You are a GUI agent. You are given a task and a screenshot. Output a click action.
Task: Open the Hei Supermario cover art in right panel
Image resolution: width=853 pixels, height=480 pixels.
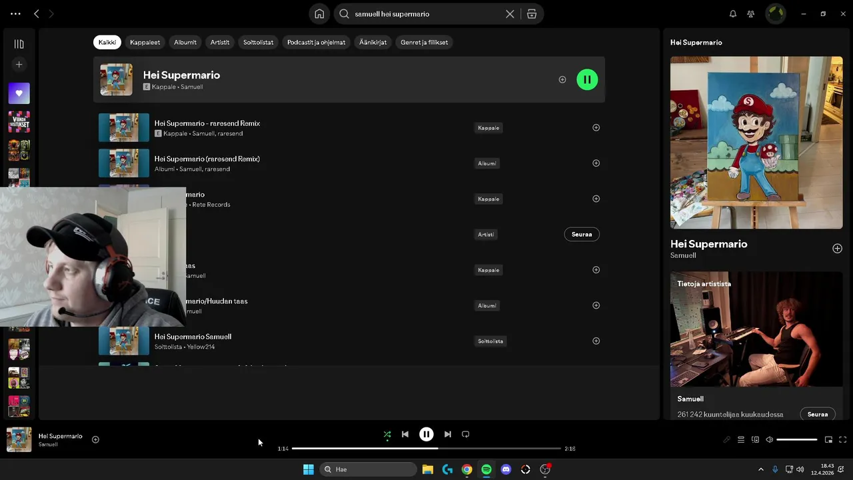[756, 143]
